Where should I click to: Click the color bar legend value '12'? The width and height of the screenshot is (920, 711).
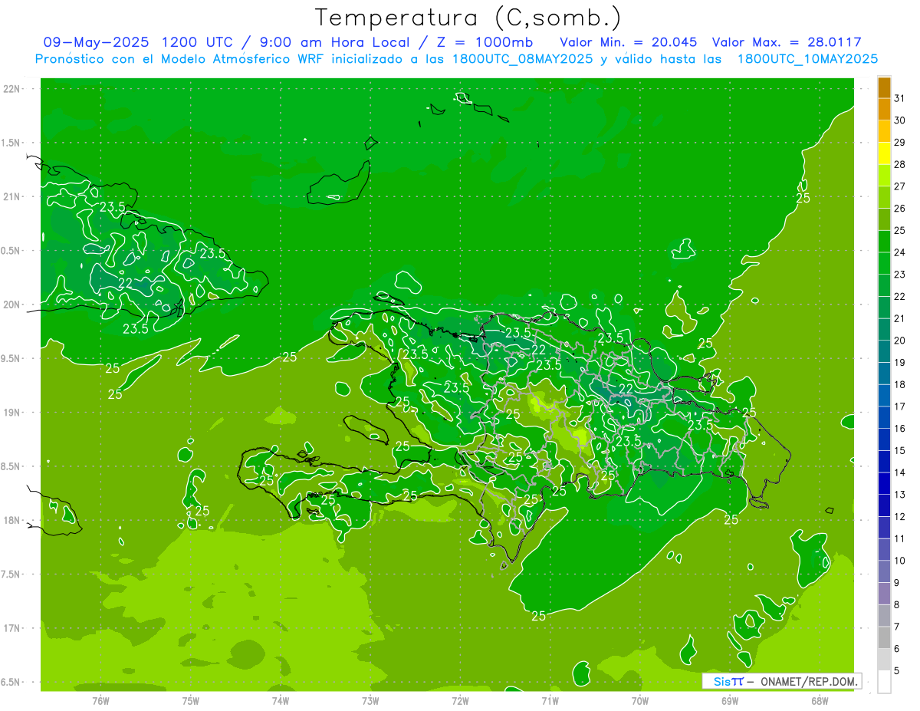point(899,516)
